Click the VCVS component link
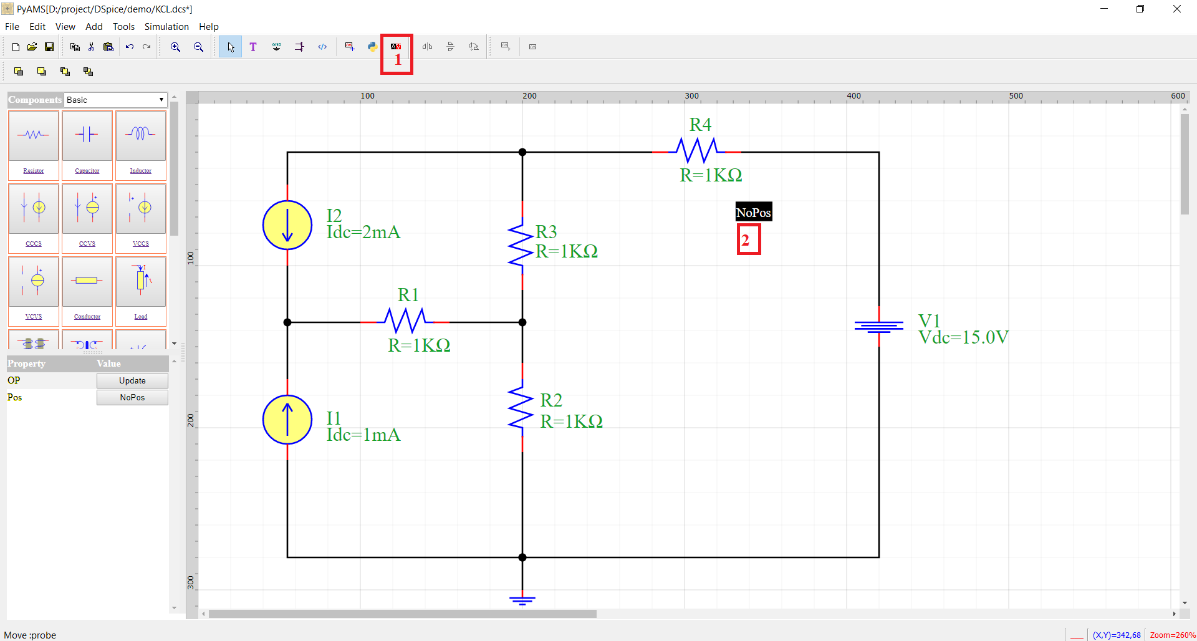 tap(34, 317)
